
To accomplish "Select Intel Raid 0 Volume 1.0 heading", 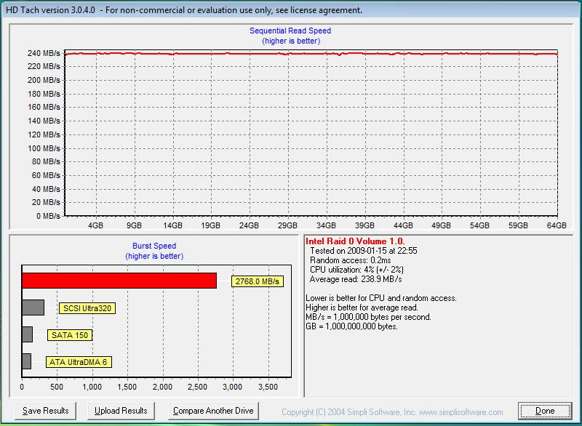I will pos(355,241).
